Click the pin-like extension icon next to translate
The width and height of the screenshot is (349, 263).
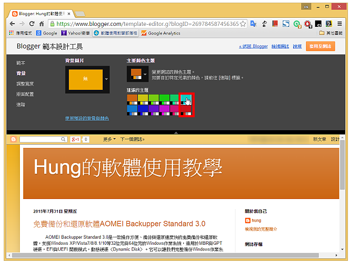265,24
